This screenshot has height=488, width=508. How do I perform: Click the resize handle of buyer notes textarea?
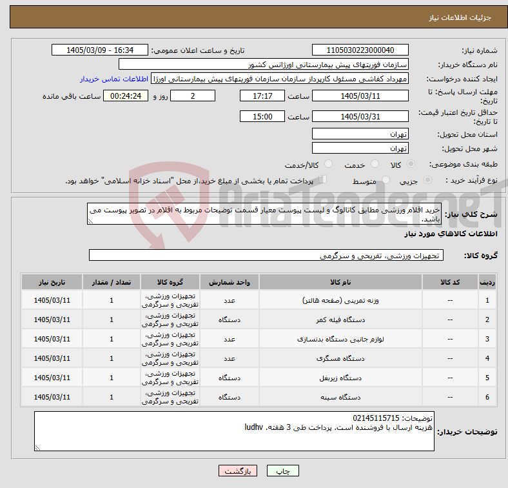point(37,448)
